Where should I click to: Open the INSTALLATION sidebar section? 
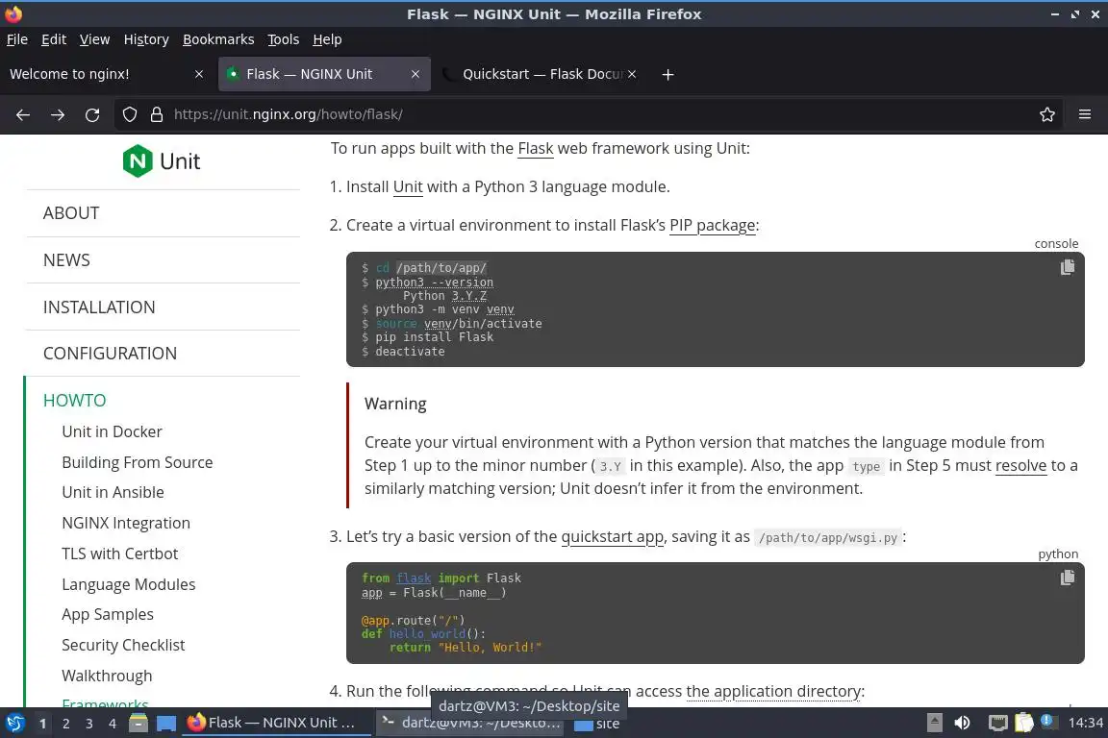coord(99,307)
